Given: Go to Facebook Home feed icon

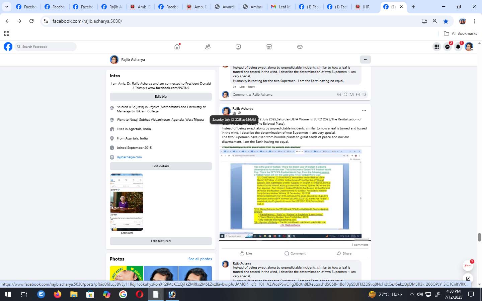Looking at the screenshot, I should [177, 47].
